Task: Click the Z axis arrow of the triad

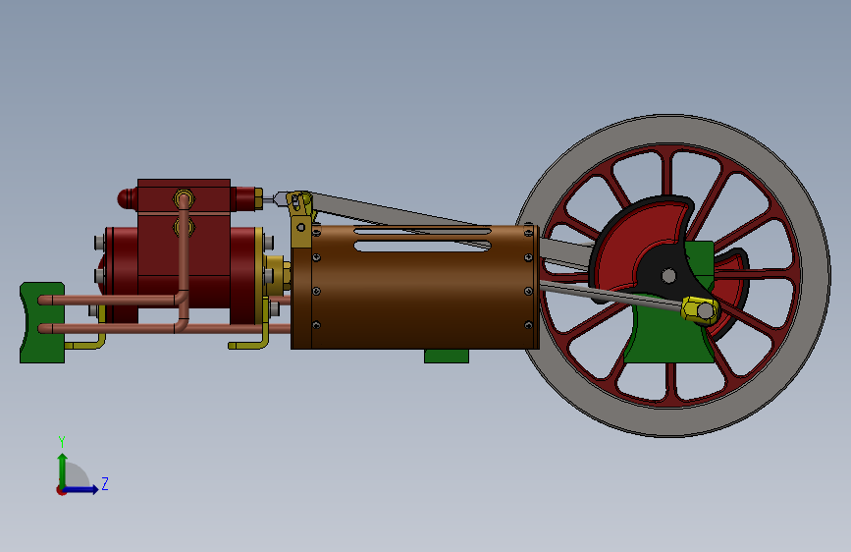Action: [82, 489]
